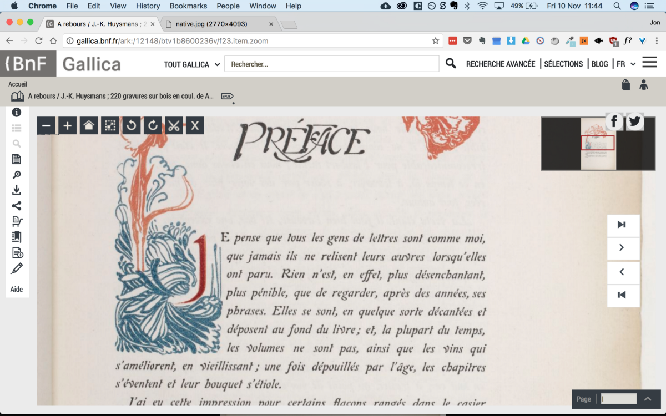The image size is (666, 416).
Task: Open the sidebar bookmark page icon
Action: pyautogui.click(x=17, y=237)
